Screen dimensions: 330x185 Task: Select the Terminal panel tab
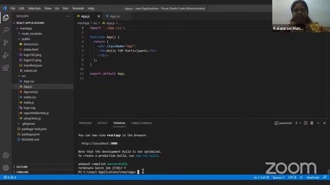click(x=119, y=123)
